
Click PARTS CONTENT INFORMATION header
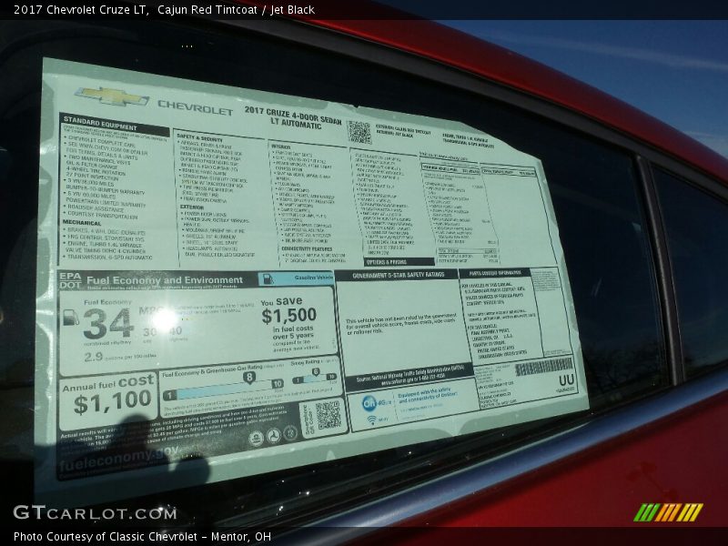pos(495,273)
